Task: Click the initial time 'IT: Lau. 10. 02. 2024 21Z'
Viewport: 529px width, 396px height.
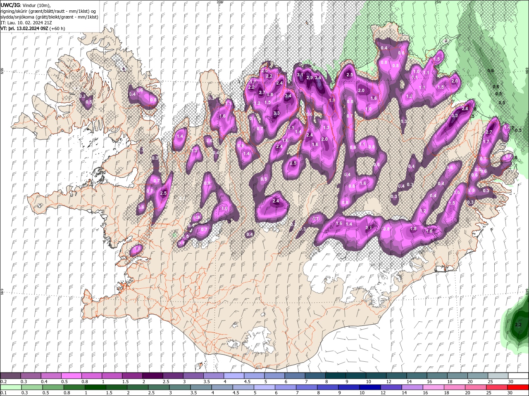Action: pyautogui.click(x=26, y=23)
